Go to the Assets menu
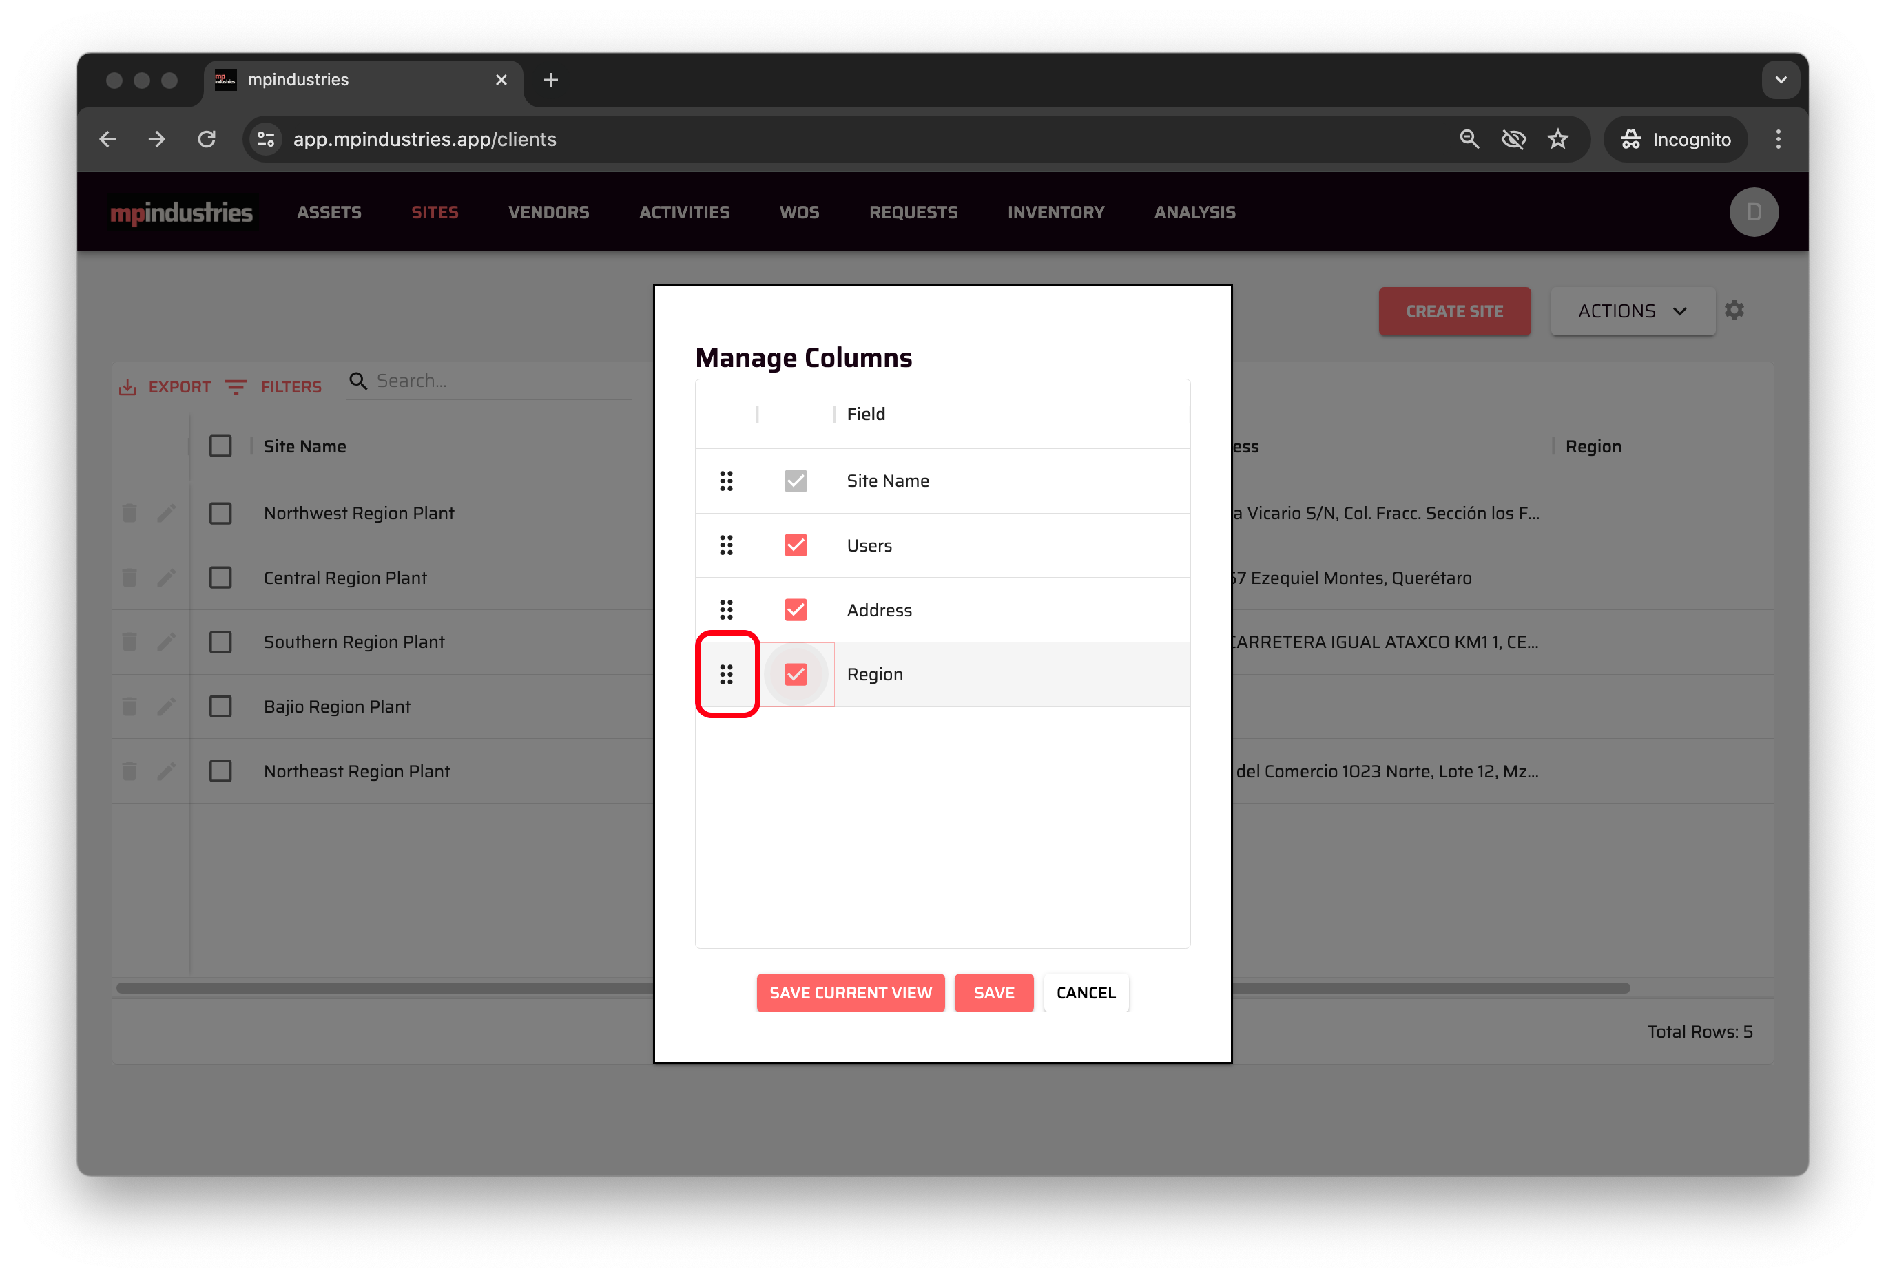The height and width of the screenshot is (1278, 1886). (x=329, y=213)
